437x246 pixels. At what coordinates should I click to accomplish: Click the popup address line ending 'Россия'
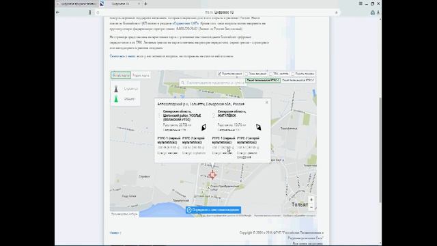[201, 104]
